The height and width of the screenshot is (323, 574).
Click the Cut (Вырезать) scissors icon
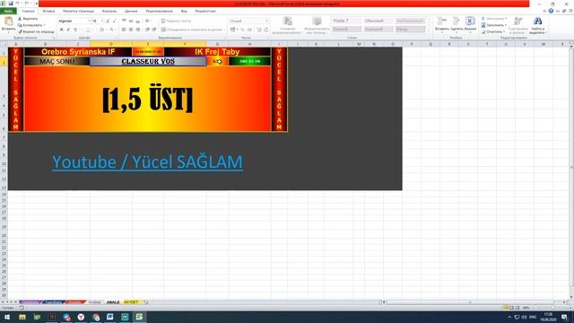(x=20, y=19)
